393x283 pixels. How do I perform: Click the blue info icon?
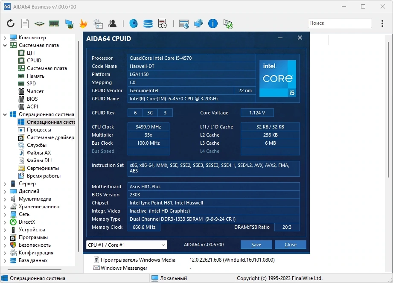(x=213, y=23)
